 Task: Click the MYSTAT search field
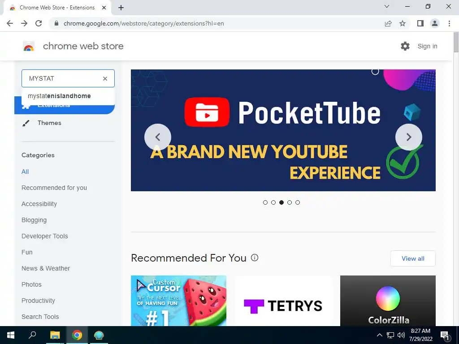(x=68, y=78)
